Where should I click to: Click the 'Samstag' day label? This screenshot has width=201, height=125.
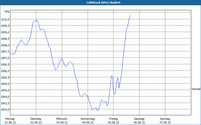coord(139,119)
